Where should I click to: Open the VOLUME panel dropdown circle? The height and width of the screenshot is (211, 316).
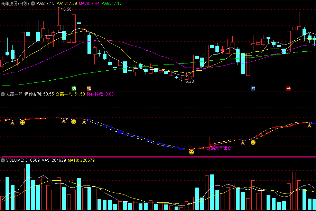(3, 160)
